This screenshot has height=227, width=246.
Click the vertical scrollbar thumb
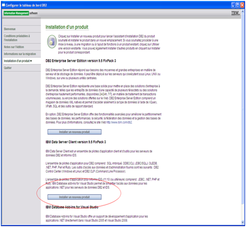[x=243, y=109]
